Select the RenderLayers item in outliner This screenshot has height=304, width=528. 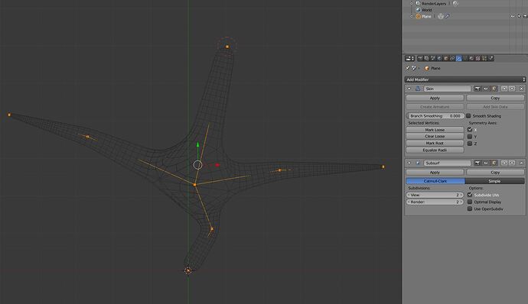pos(434,4)
